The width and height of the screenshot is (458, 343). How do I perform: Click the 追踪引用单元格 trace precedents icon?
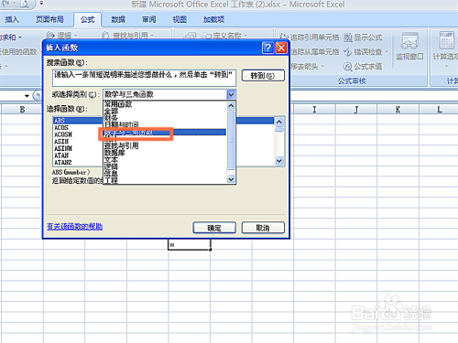click(x=284, y=38)
